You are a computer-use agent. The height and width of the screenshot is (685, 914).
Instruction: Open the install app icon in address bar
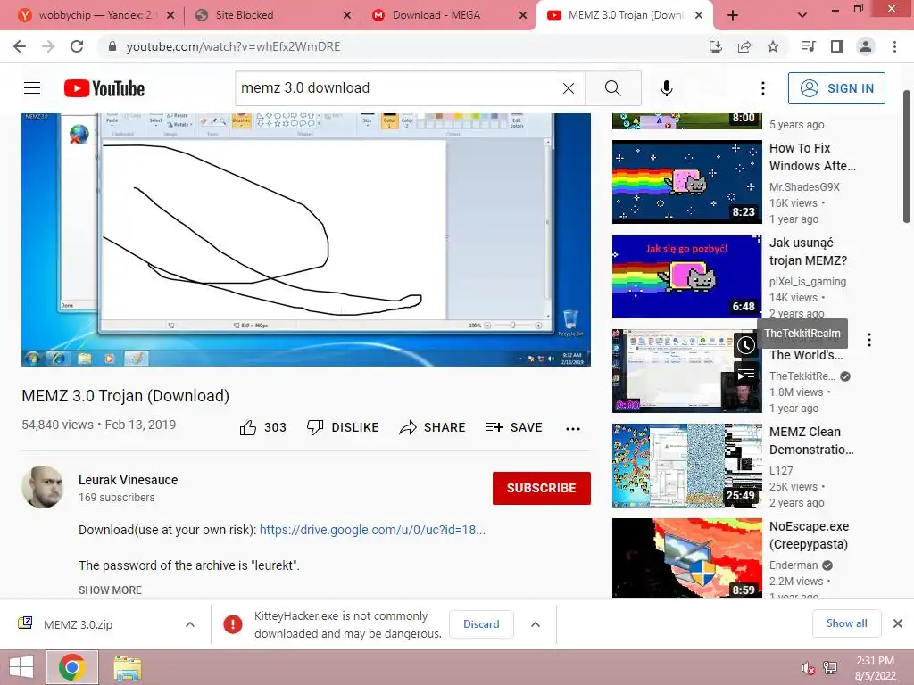[x=715, y=46]
